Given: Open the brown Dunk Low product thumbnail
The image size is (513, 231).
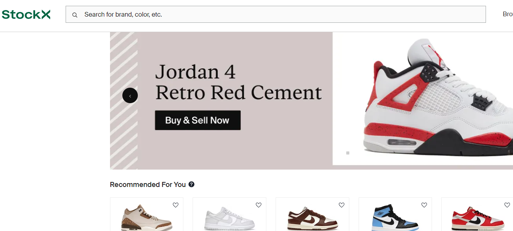Looking at the screenshot, I should 313,219.
